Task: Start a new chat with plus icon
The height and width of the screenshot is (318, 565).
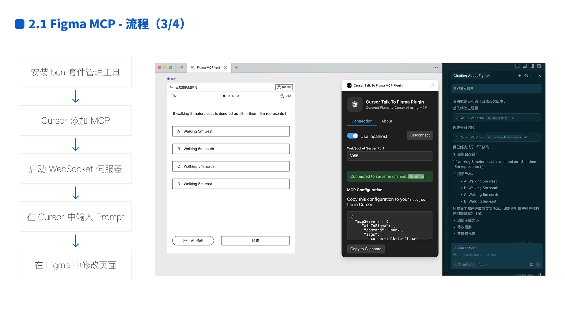Action: click(x=520, y=76)
